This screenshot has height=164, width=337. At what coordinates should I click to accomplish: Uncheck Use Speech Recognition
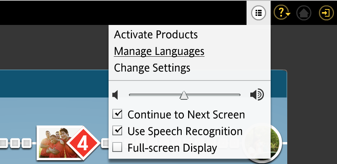click(118, 131)
